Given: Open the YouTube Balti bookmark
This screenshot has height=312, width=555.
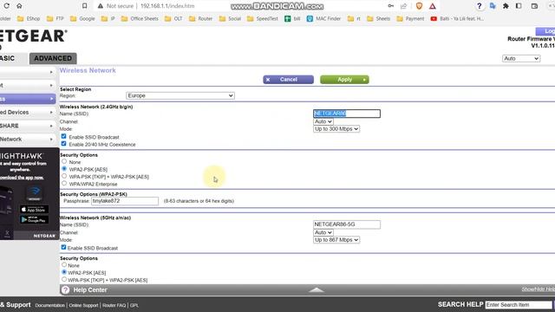Looking at the screenshot, I should (457, 19).
